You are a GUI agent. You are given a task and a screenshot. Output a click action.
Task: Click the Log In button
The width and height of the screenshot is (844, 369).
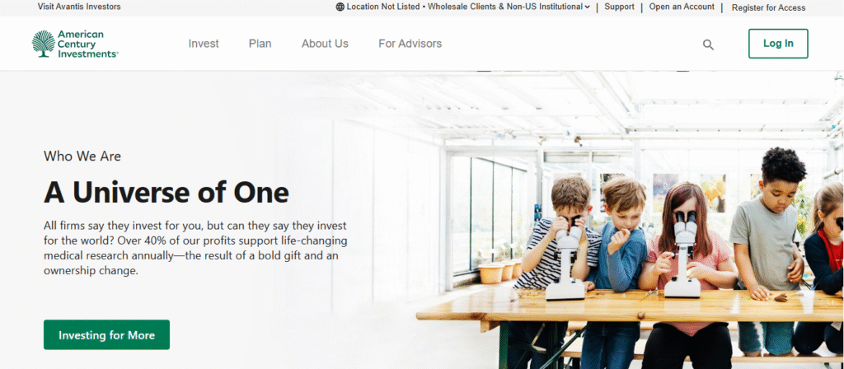click(778, 44)
